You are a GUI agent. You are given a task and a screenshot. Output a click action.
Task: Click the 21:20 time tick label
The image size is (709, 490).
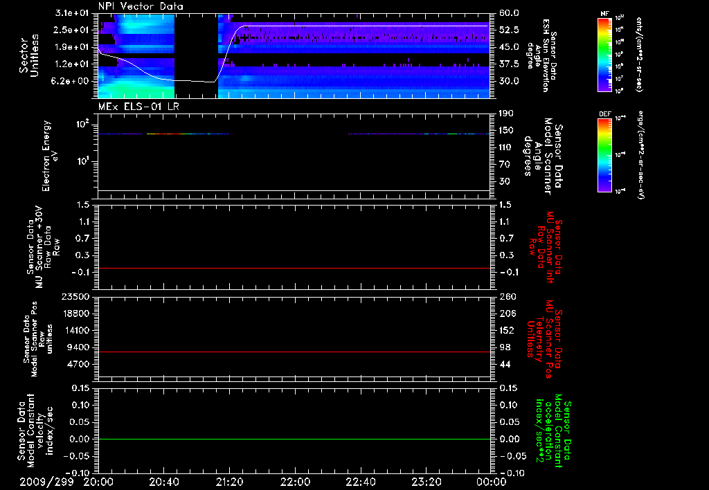[229, 482]
